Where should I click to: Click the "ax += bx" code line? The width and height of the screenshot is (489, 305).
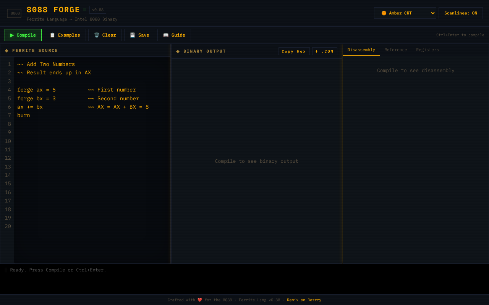pyautogui.click(x=30, y=107)
